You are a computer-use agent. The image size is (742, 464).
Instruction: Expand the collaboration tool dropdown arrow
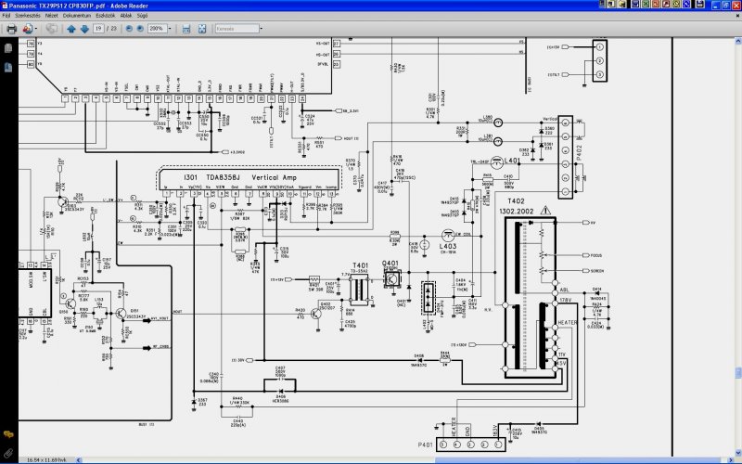(36, 29)
